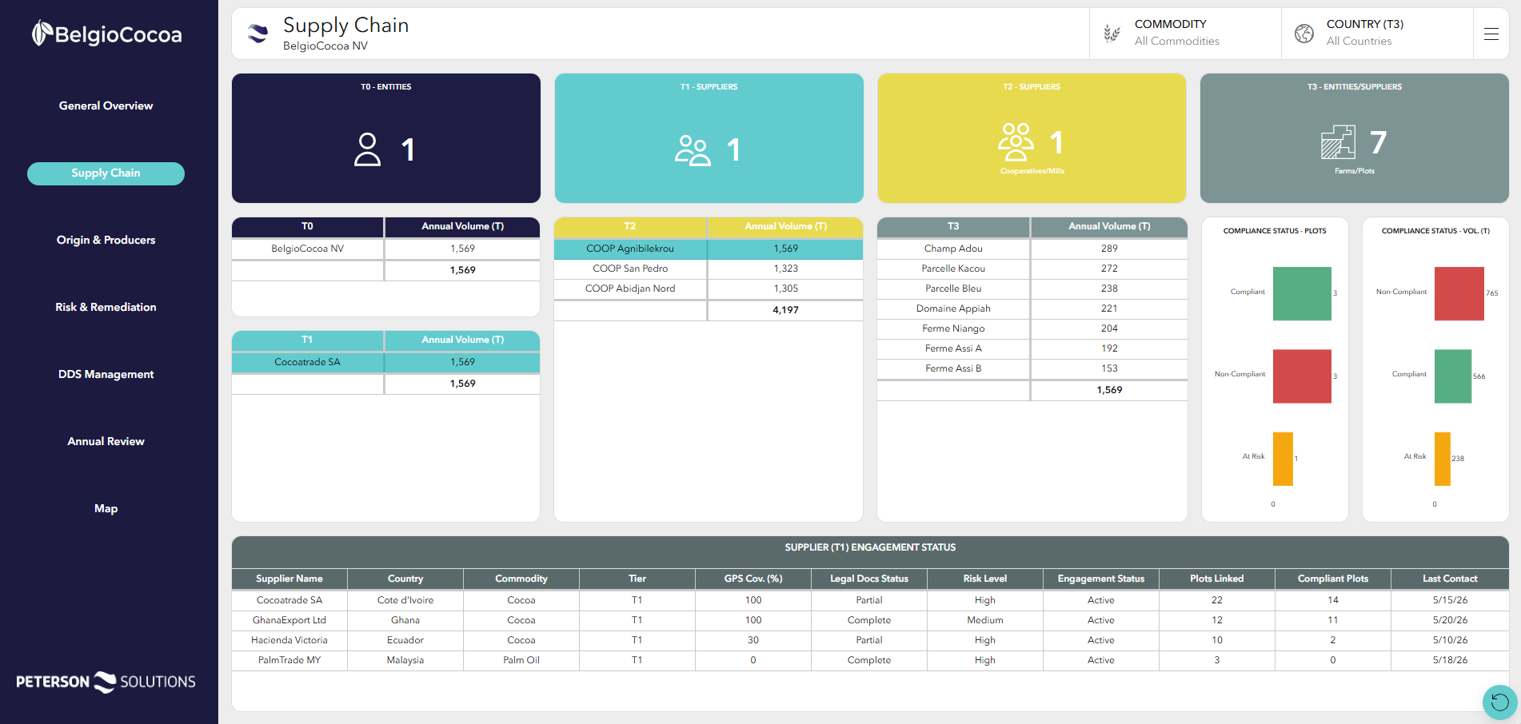The image size is (1521, 724).
Task: Open the Country (T3) All Countries dropdown
Action: pyautogui.click(x=1377, y=34)
